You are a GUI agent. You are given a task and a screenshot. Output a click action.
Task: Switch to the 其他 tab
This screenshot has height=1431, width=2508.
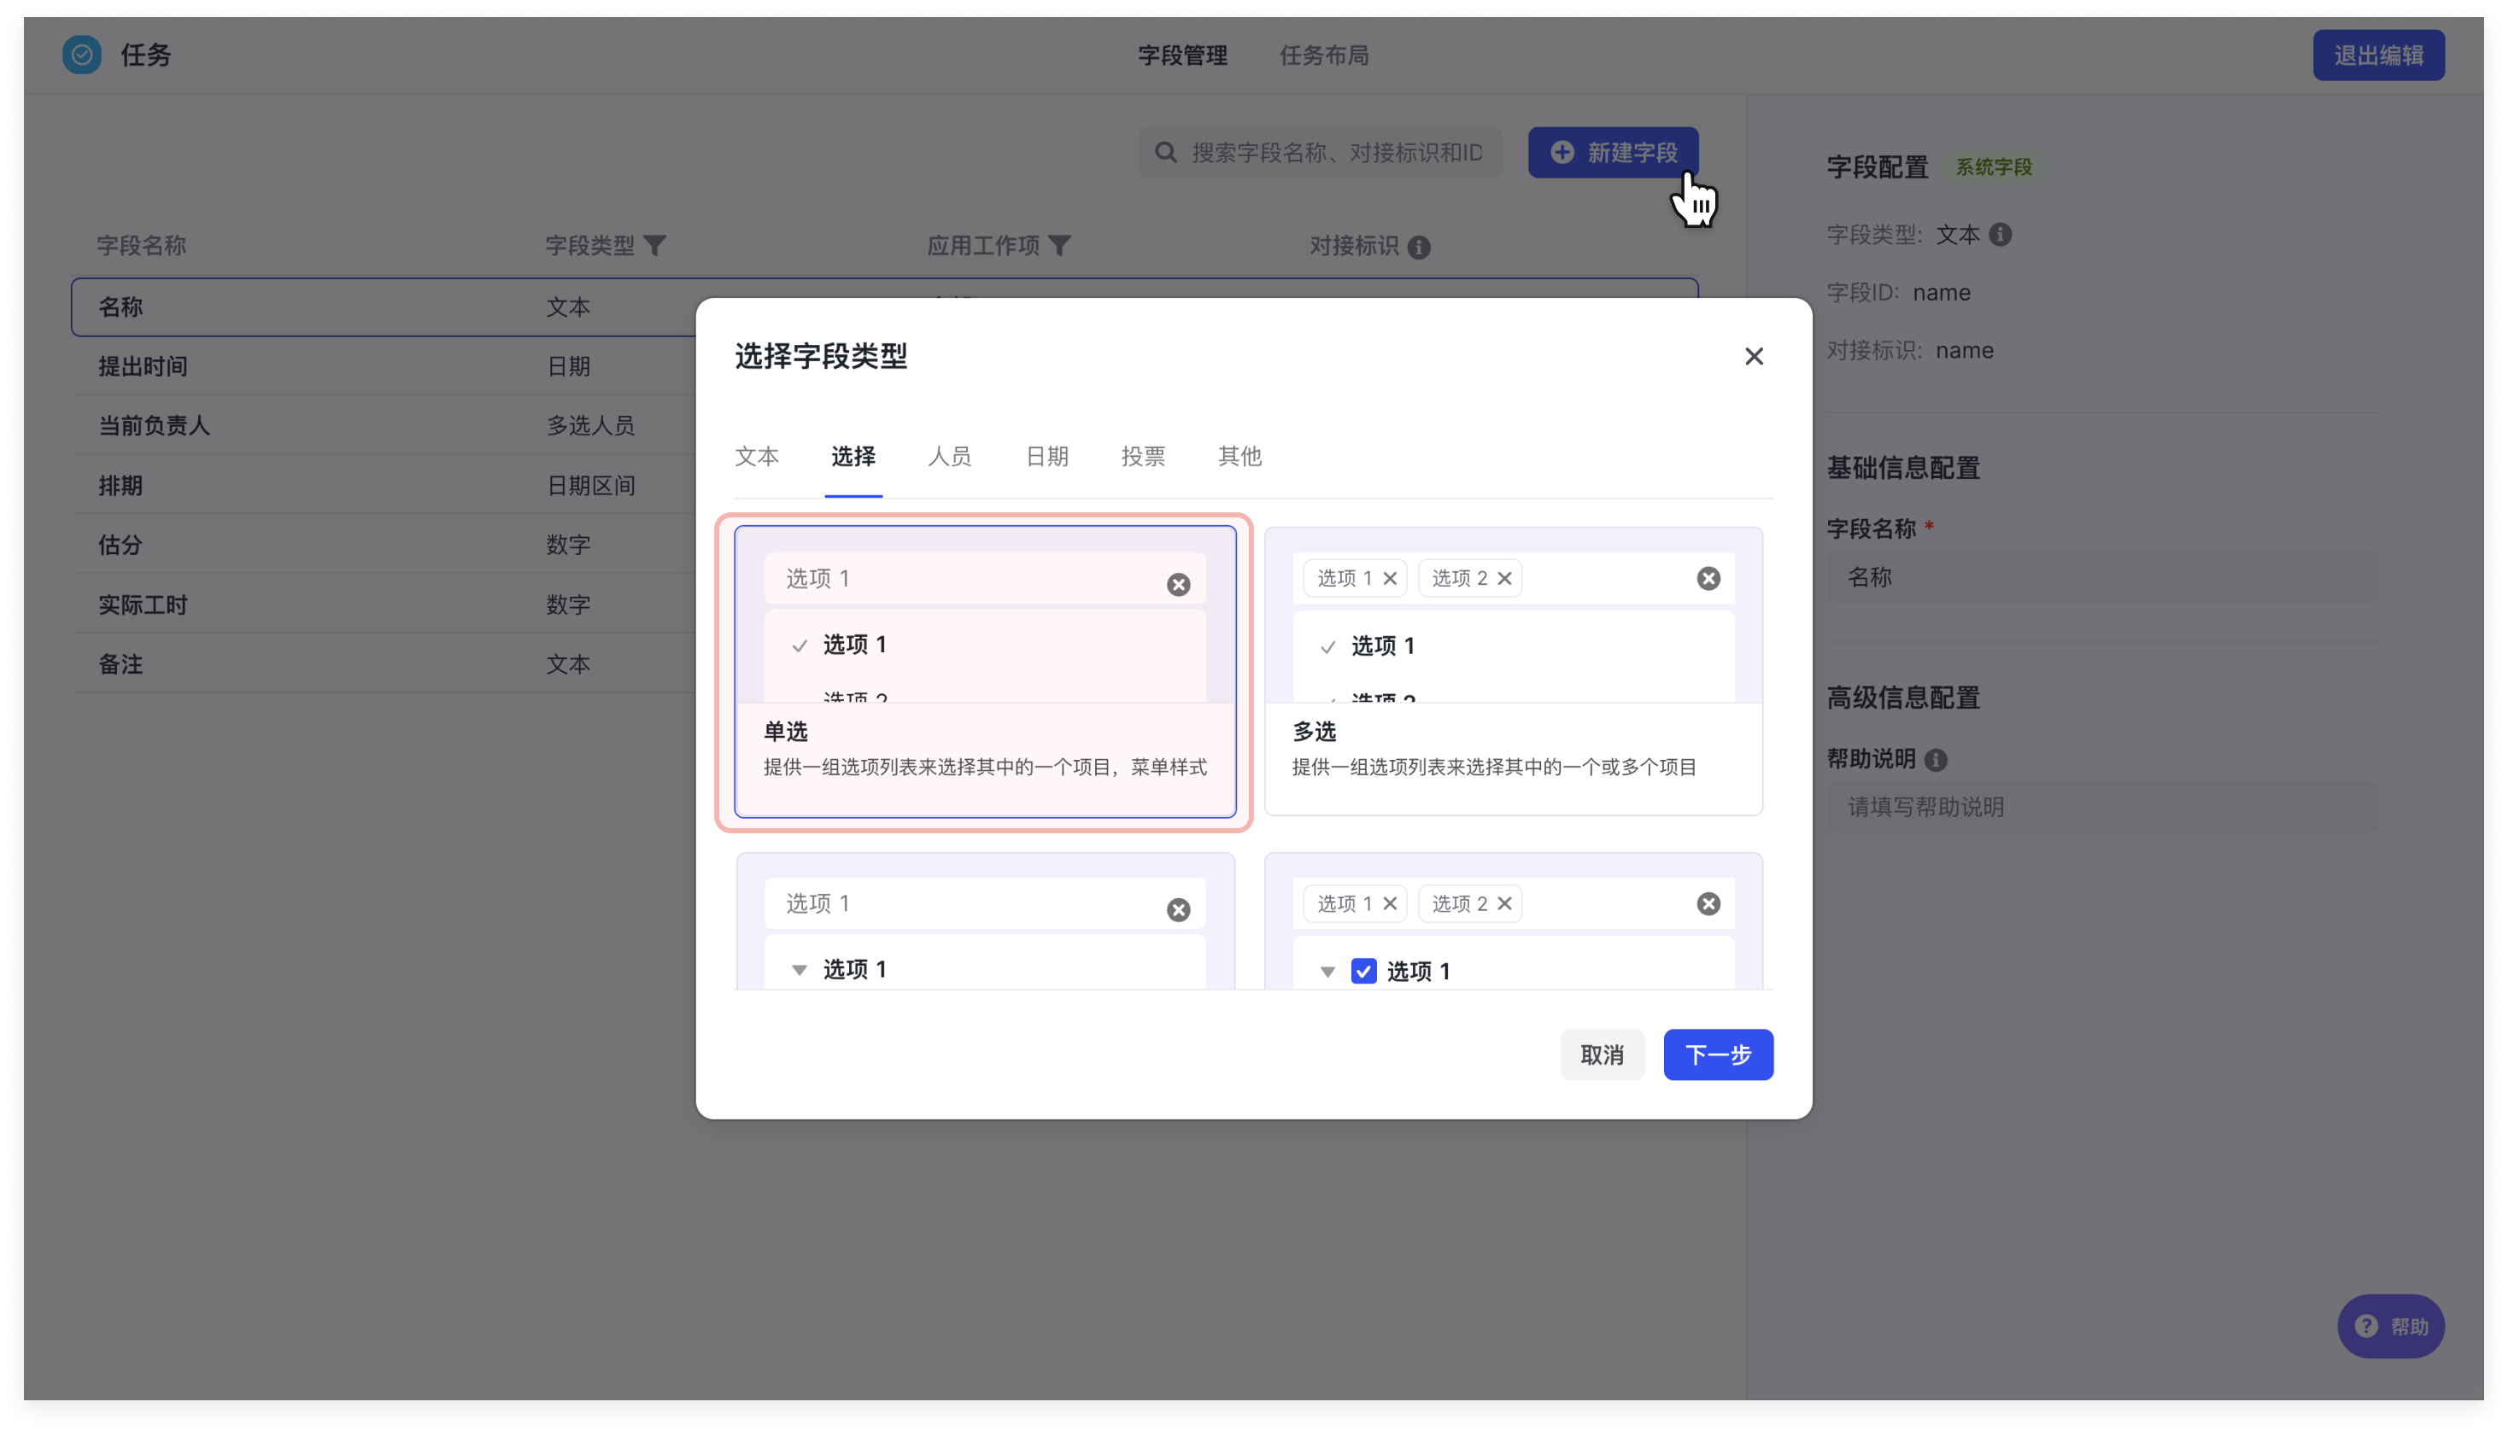[x=1239, y=456]
